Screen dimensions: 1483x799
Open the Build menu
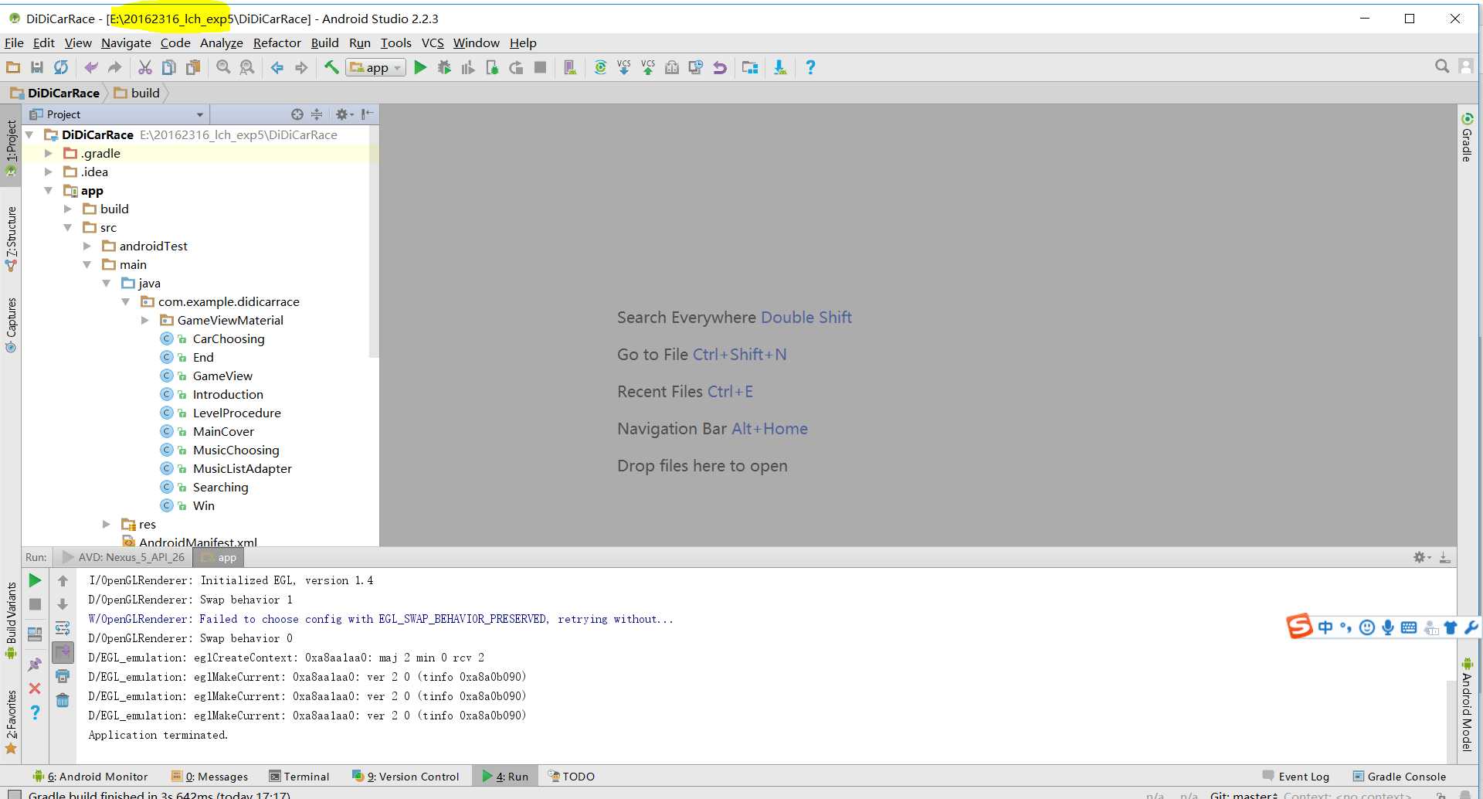point(324,42)
